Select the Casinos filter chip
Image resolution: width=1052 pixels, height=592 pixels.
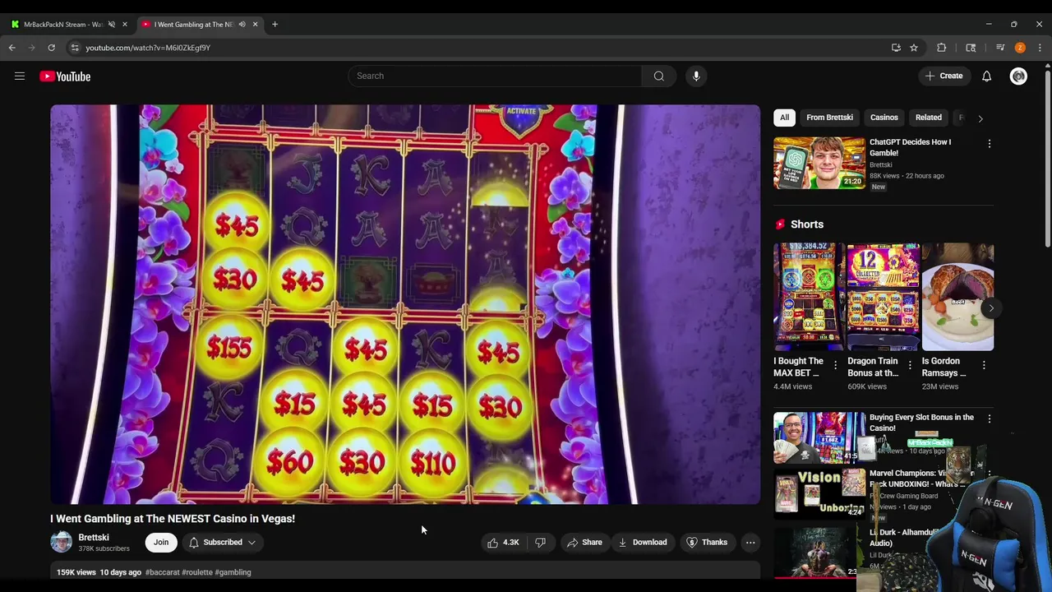tap(884, 118)
